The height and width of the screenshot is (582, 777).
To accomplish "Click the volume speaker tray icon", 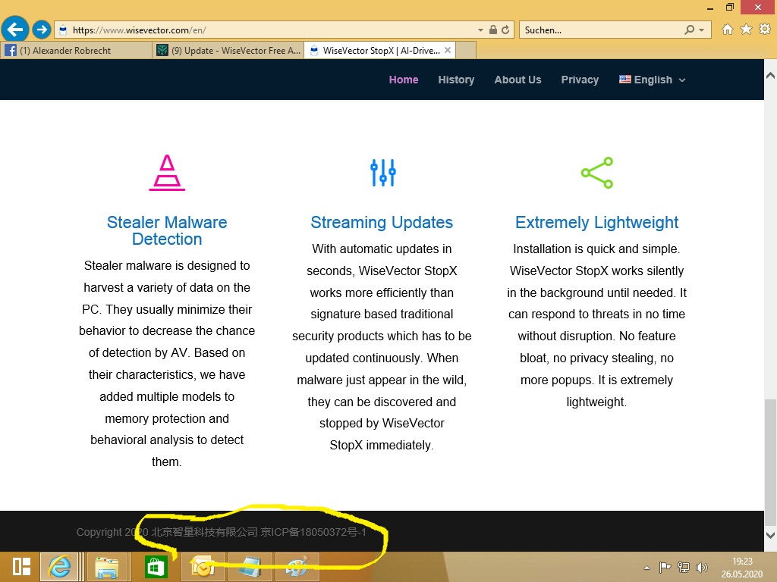I will click(702, 567).
